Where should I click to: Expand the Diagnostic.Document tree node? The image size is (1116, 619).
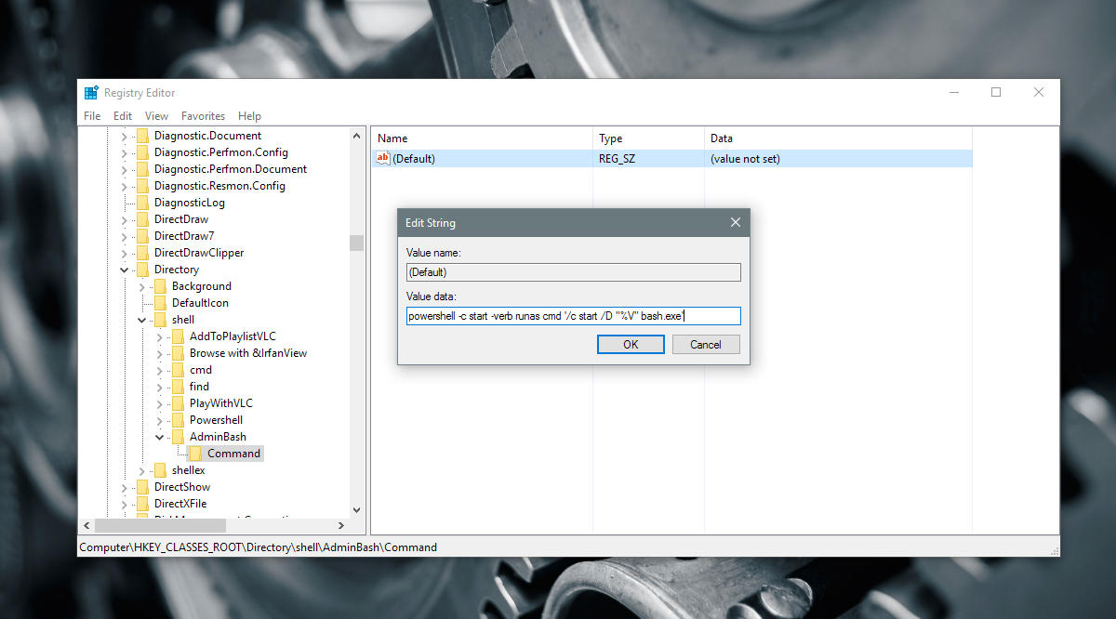tap(124, 136)
